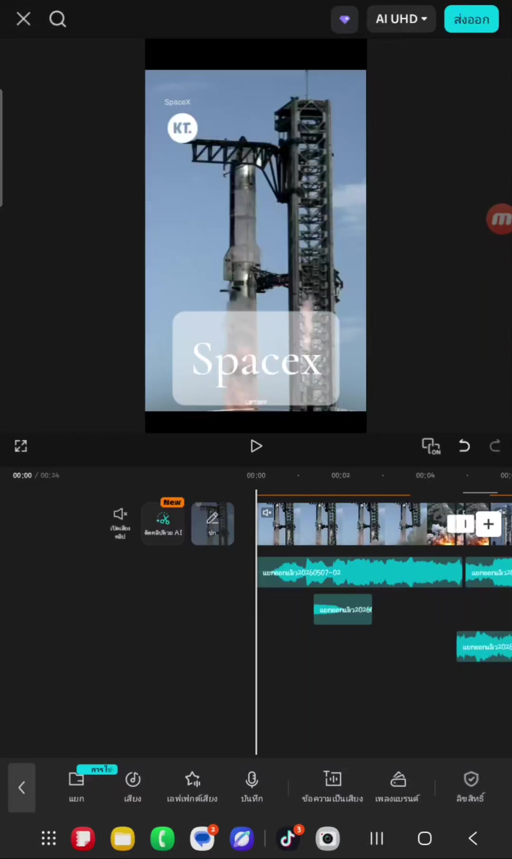Tap the ส่งออก export button
The width and height of the screenshot is (512, 859).
(471, 19)
